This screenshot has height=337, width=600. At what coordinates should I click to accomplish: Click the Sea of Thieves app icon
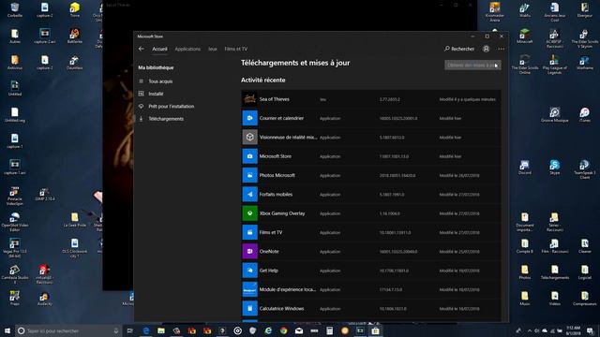click(250, 99)
